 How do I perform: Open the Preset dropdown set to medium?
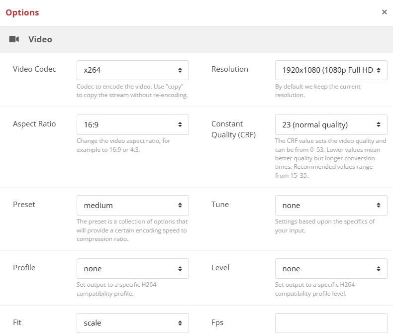(x=133, y=205)
